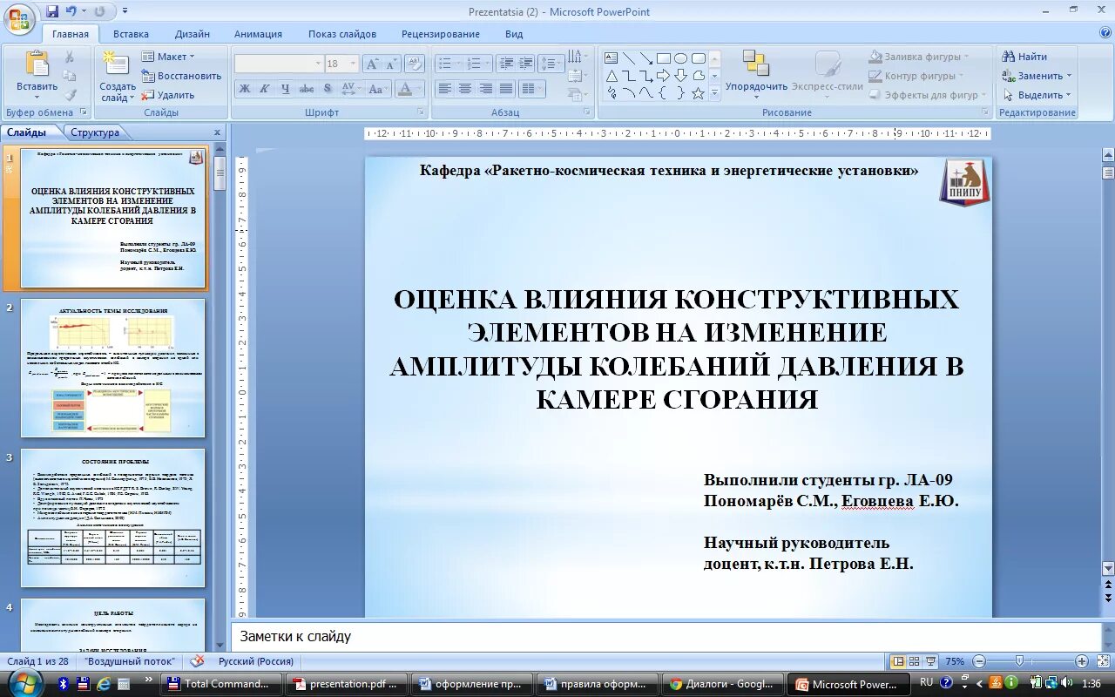
Task: Select the Isosceles Triangle shape
Action: 612,76
